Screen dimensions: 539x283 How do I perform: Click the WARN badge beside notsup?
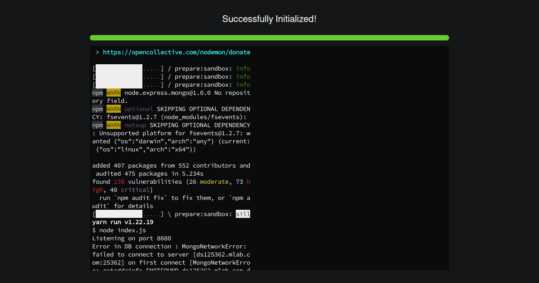pyautogui.click(x=113, y=125)
